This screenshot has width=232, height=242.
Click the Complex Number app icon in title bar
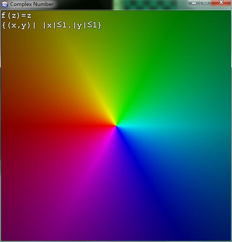tap(5, 4)
